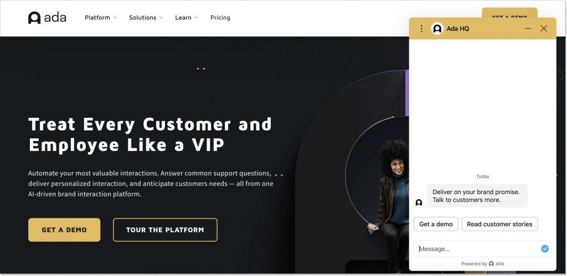
Task: Click the Platform chevron arrow
Action: [x=115, y=18]
